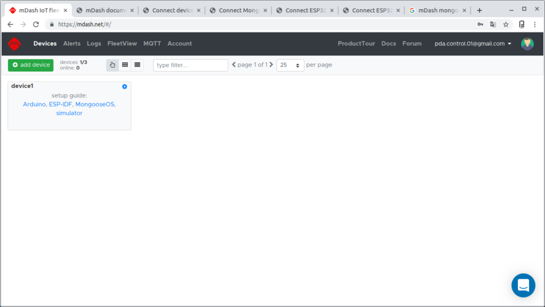
Task: Switch to grid view icon
Action: [x=125, y=64]
